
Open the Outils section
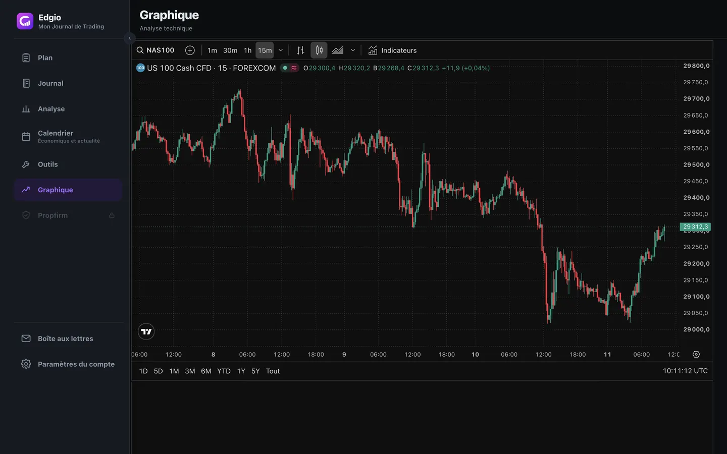68,164
